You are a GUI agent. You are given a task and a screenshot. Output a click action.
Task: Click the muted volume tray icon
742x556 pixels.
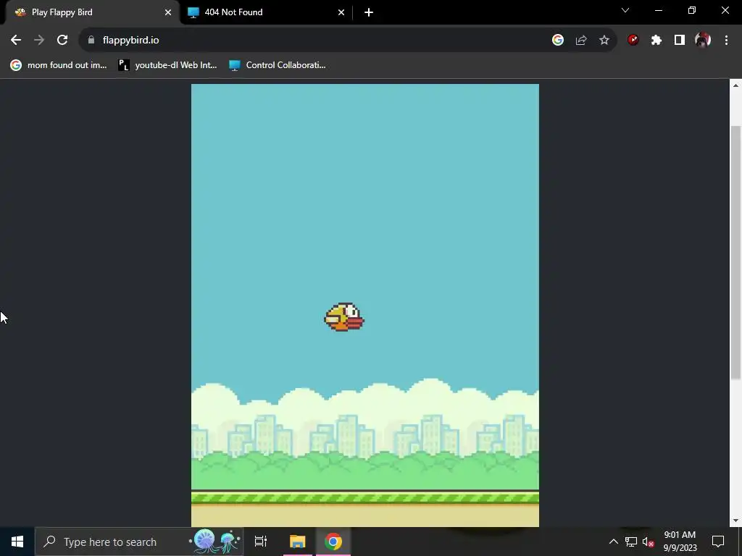coord(649,542)
